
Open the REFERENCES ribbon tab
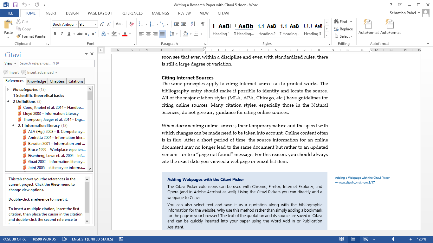pyautogui.click(x=132, y=13)
